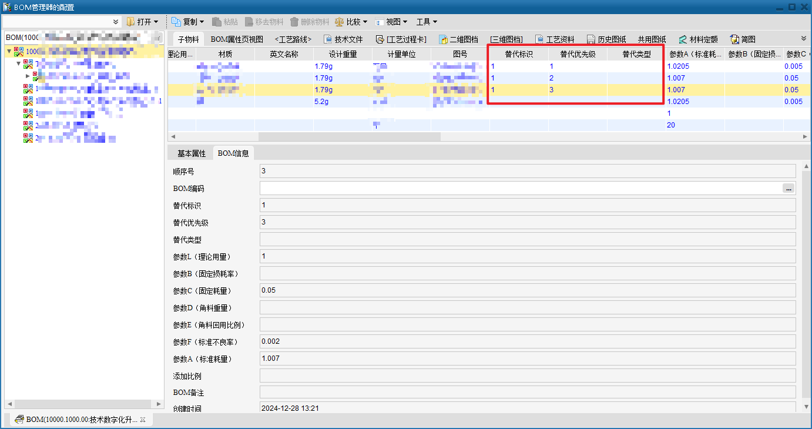
Task: Expand the collapsed third-level tree node
Action: coord(27,76)
